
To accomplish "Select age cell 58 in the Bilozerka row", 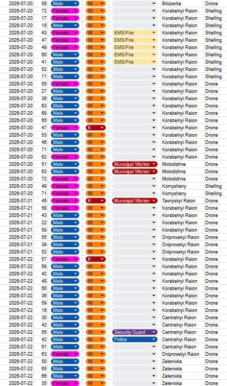I will [x=41, y=4].
